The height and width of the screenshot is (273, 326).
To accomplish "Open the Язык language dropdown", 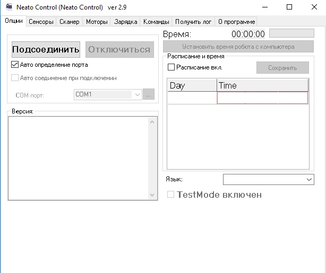I will 269,179.
